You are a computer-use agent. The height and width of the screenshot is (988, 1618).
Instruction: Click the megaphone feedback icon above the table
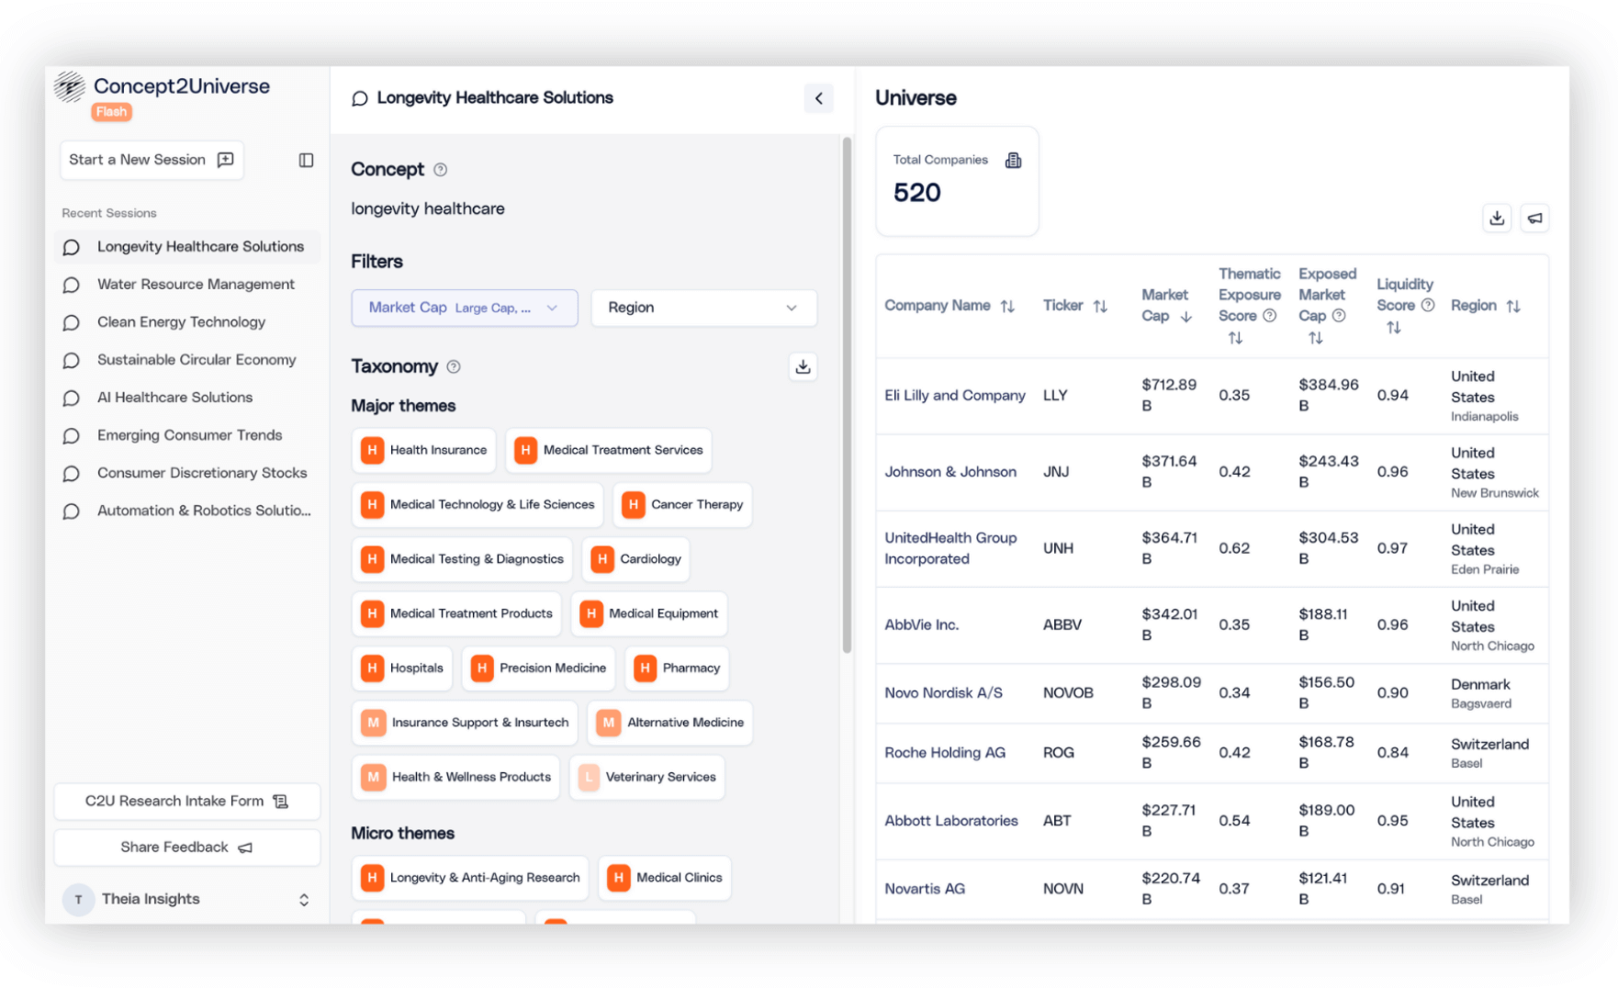(x=1534, y=218)
